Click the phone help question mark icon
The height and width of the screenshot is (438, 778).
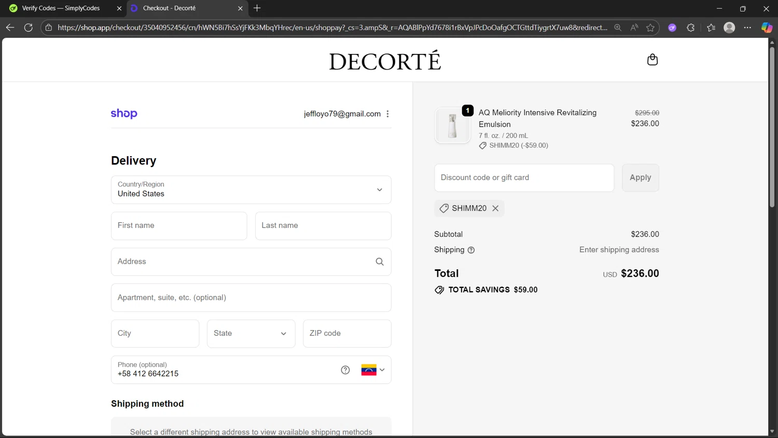[345, 370]
